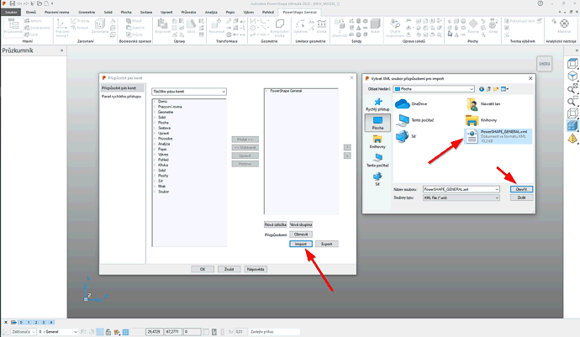Click the New folder icon in the file dialog
The width and height of the screenshot is (580, 337).
tap(496, 89)
